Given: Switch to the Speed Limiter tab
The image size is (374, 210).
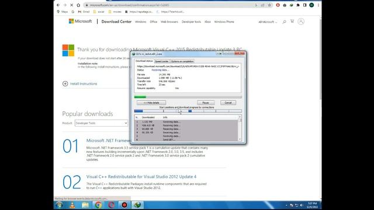Looking at the screenshot, I should 162,61.
